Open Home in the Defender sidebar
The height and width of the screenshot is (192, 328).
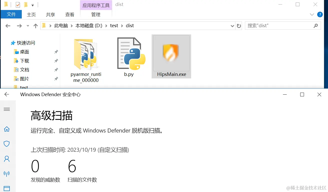(x=7, y=129)
